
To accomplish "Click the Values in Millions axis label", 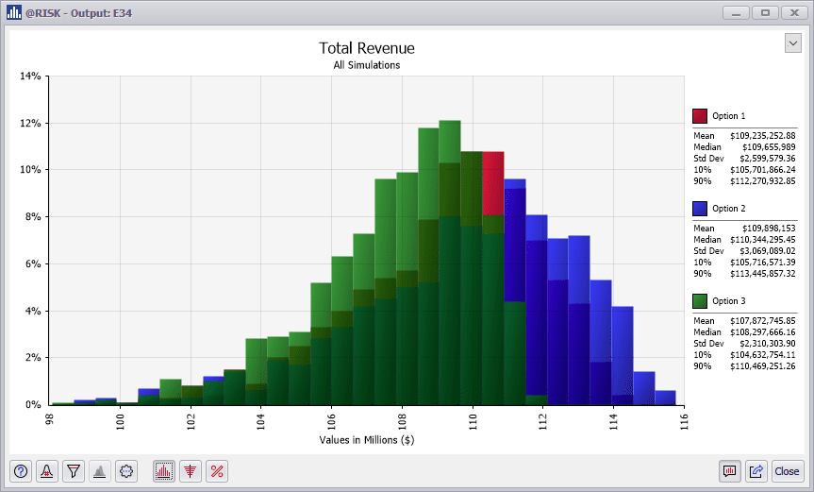I will pos(366,439).
